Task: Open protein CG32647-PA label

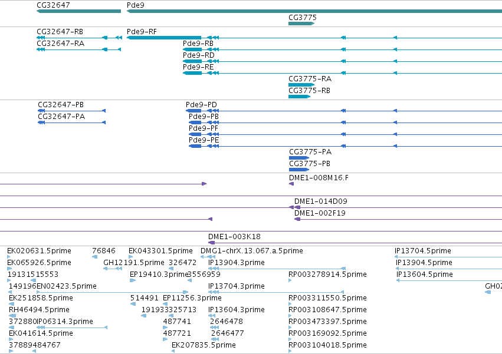Action: coord(61,117)
